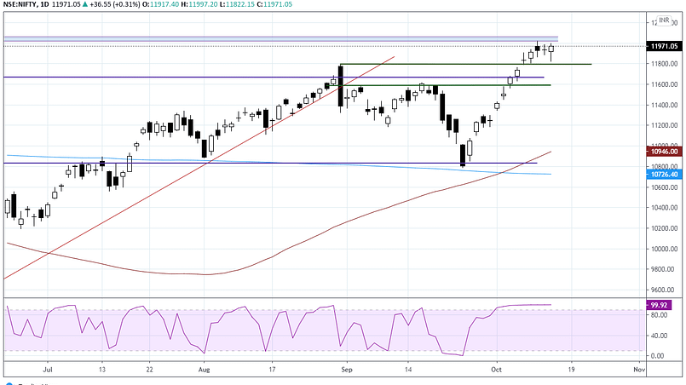Click the Jul date label on time axis
The image size is (686, 385).
point(48,370)
